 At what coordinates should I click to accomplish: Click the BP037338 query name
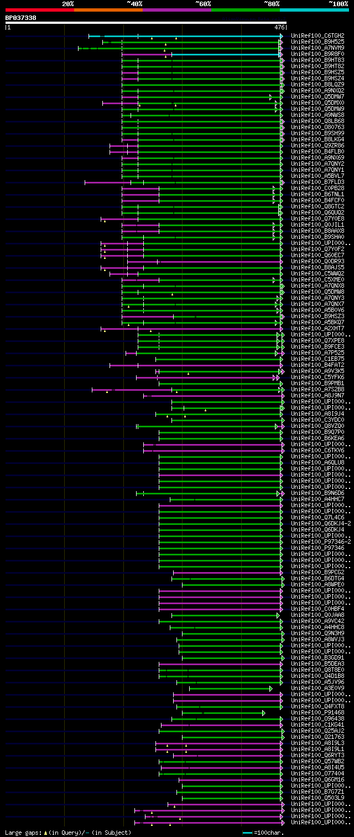21,18
